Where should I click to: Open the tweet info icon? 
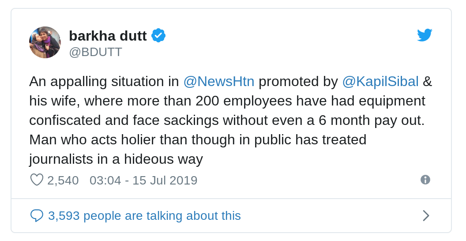[425, 180]
